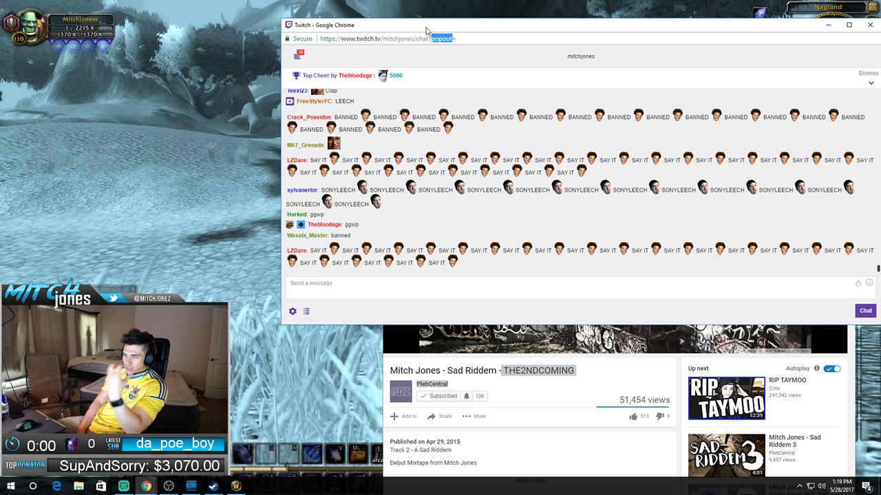Open Mitch Jones - Sad Riddem 3 title
The width and height of the screenshot is (881, 495).
795,441
